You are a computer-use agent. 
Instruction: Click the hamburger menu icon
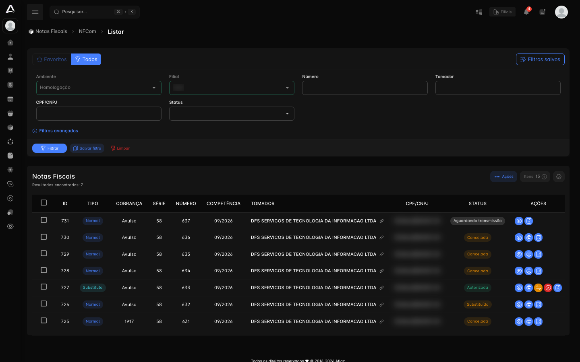(x=35, y=12)
